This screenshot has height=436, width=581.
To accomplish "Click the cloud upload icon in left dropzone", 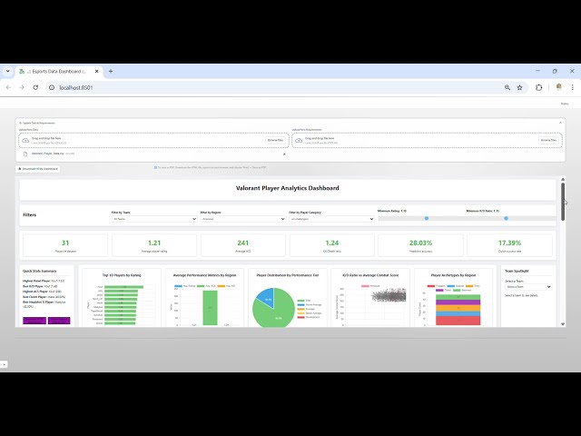I will pyautogui.click(x=25, y=141).
